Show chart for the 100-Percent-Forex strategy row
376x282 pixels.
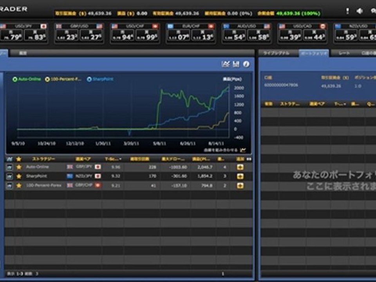tap(9, 186)
